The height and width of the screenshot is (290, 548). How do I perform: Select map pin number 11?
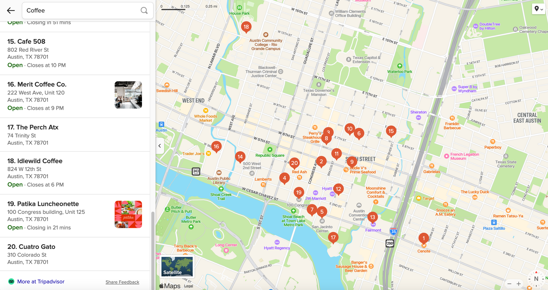click(x=336, y=154)
